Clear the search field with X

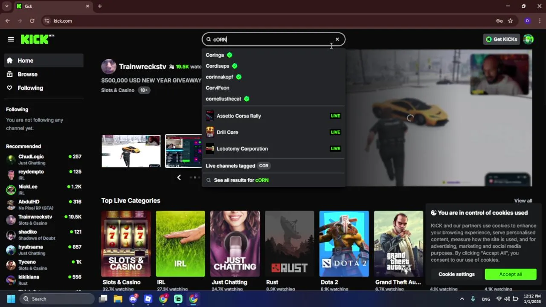tap(337, 39)
